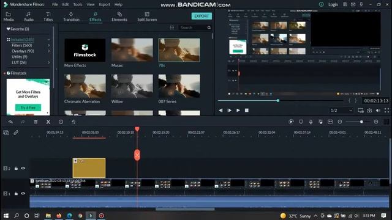The image size is (392, 220).
Task: Open the More Effects Filmstock thumbnail
Action: tap(85, 50)
